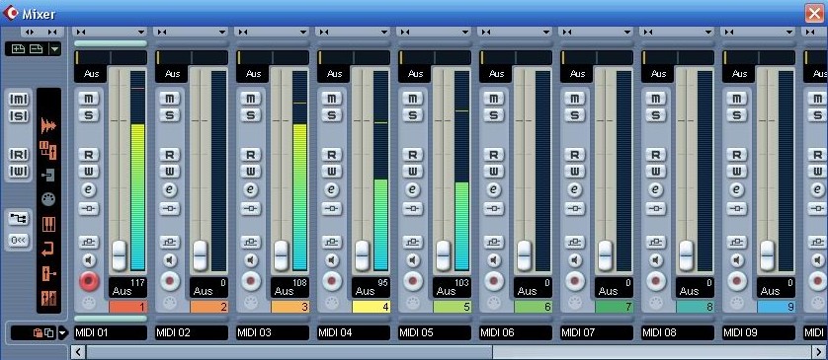Click horizontal scrollbar right arrow
Viewport: 828px width, 360px height.
pyautogui.click(x=819, y=351)
